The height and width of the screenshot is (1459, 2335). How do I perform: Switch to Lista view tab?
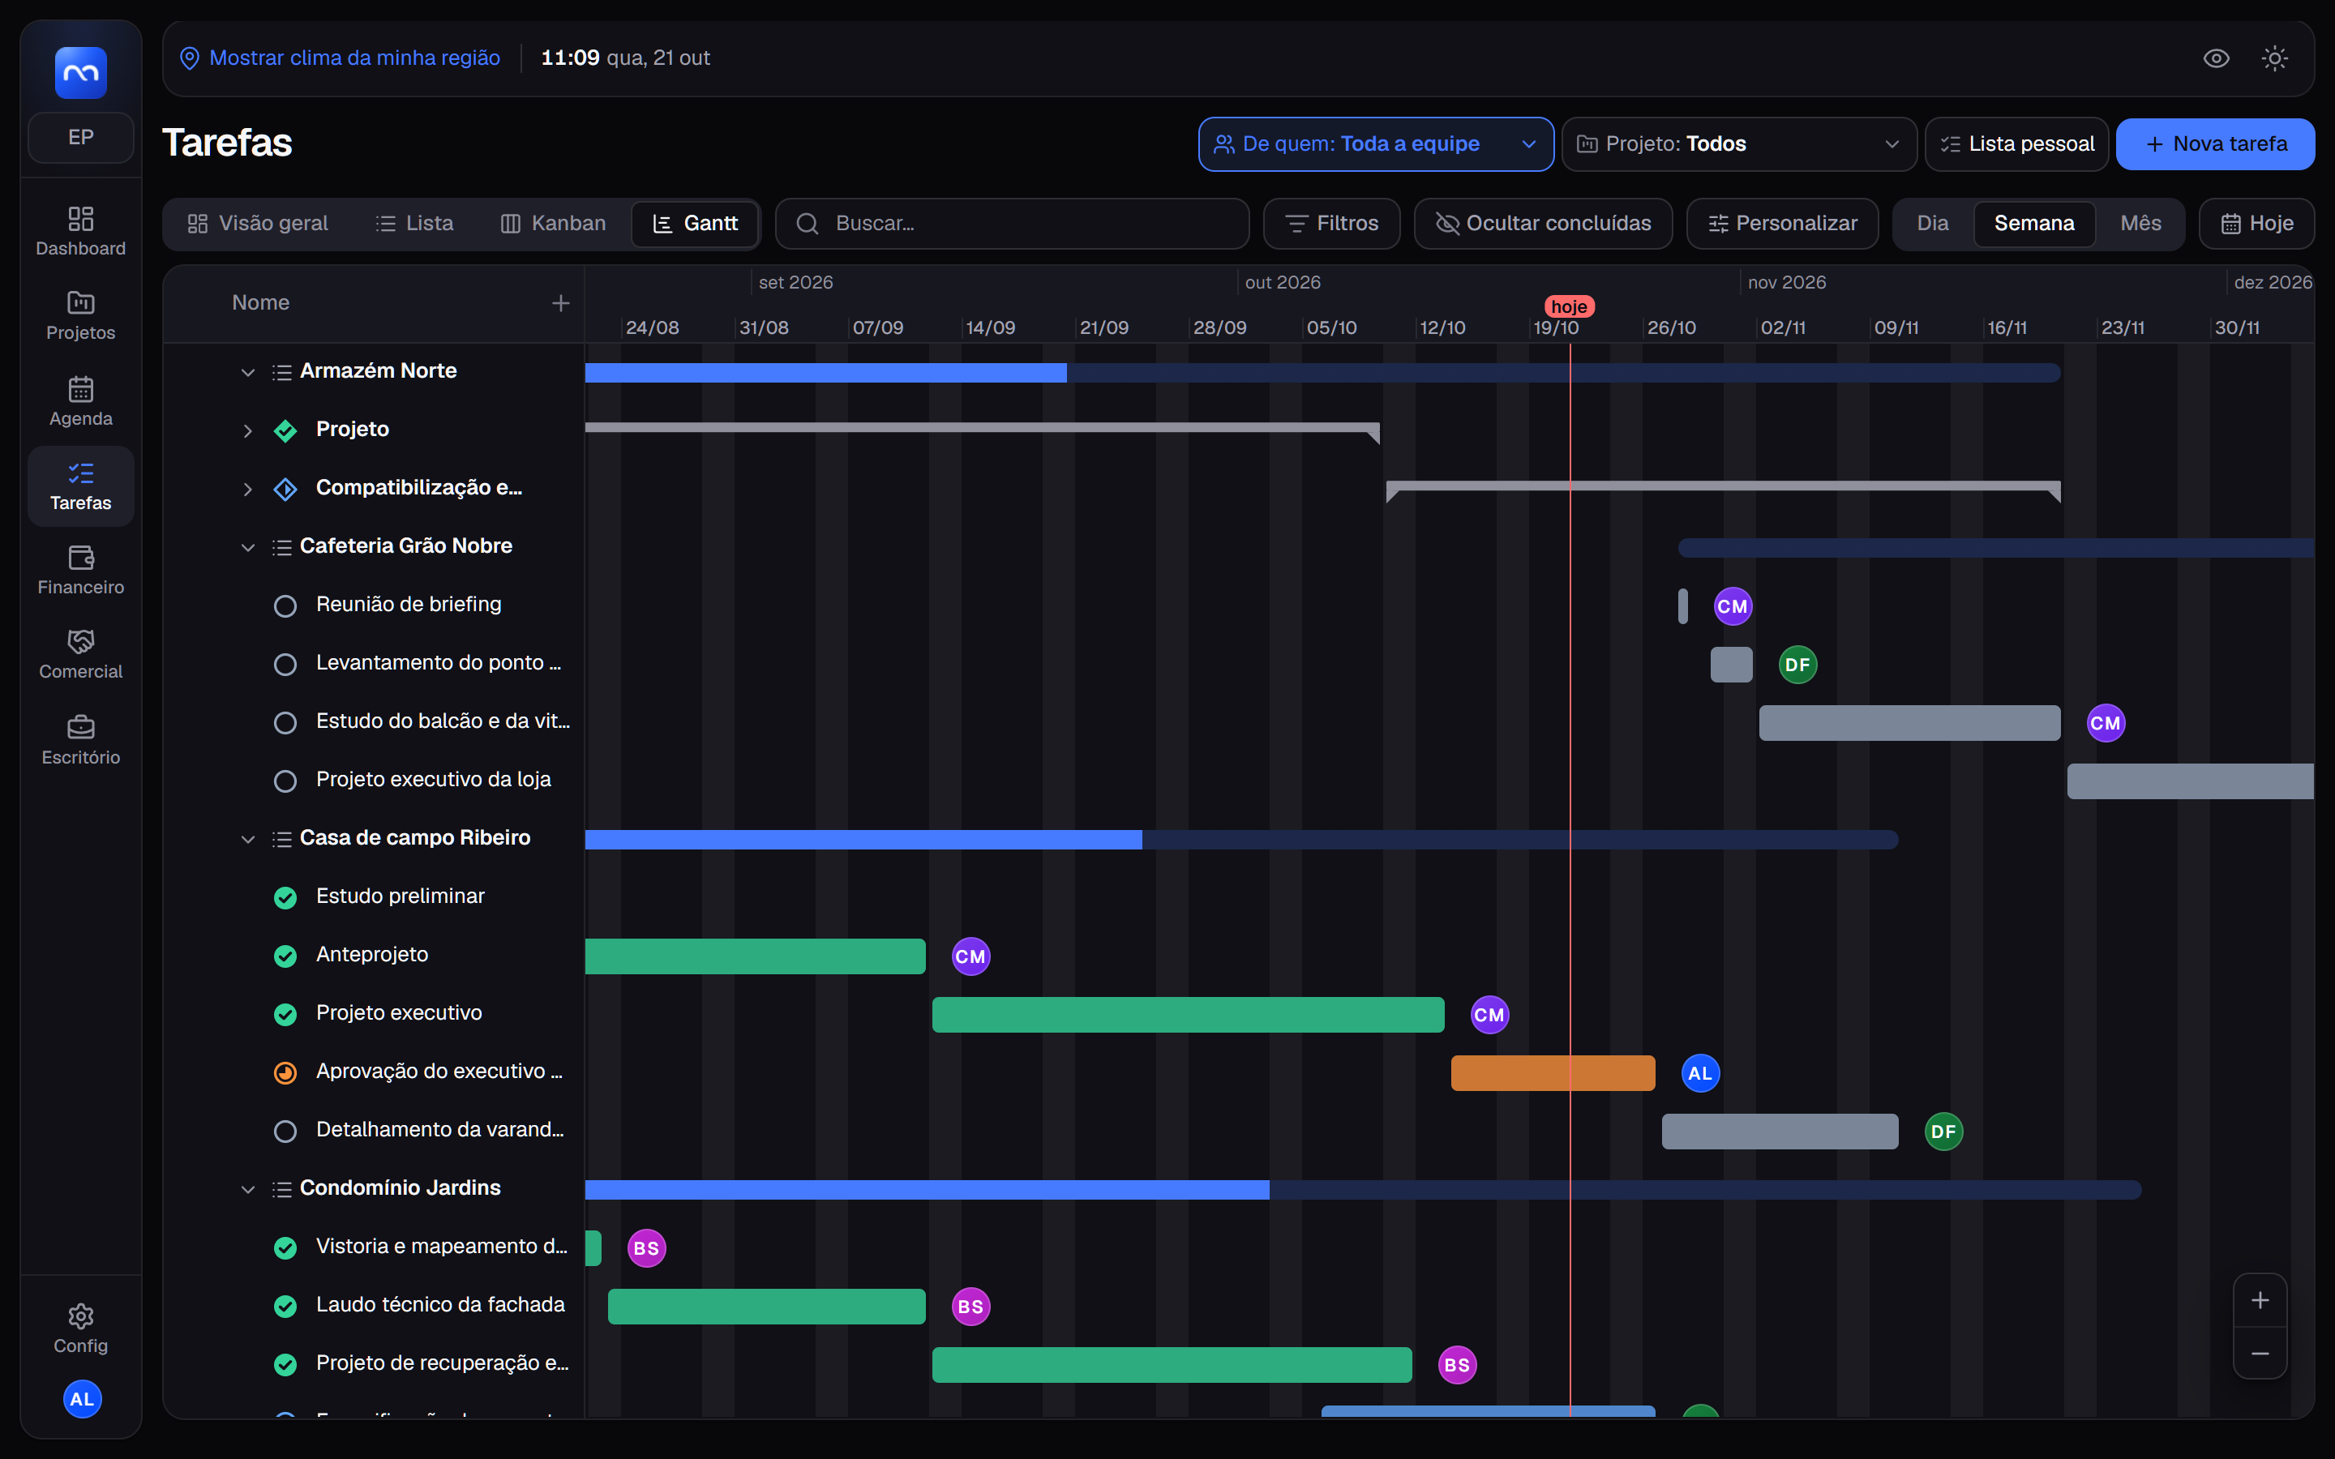point(414,223)
